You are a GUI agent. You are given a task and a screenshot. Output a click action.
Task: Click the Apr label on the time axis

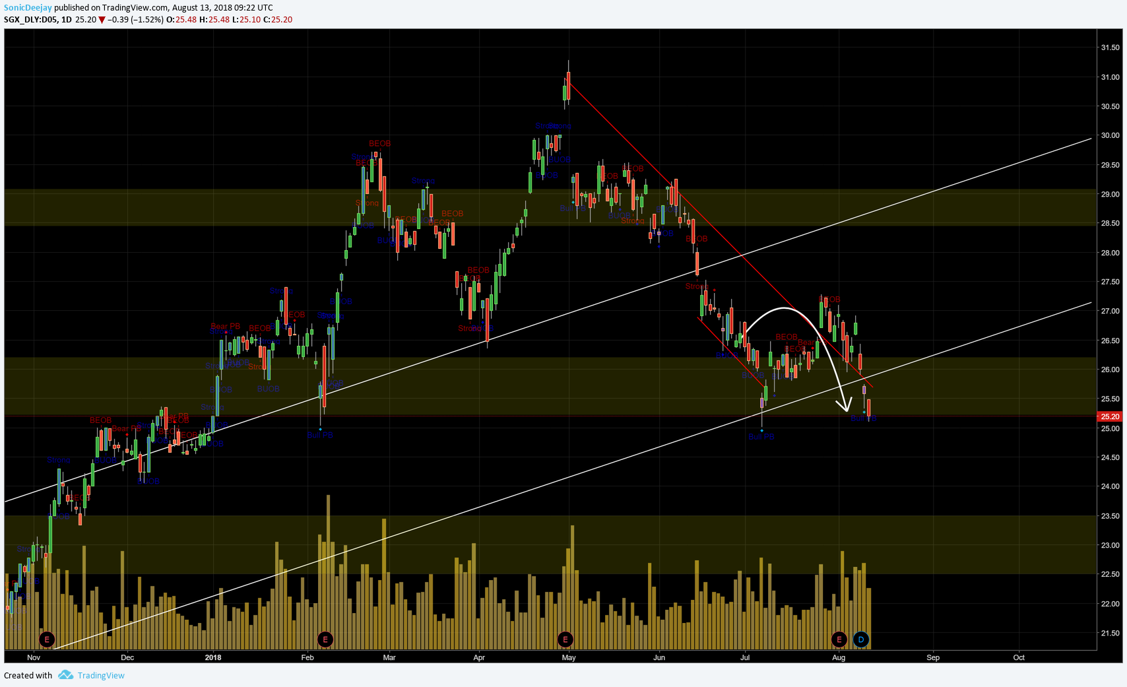[479, 657]
